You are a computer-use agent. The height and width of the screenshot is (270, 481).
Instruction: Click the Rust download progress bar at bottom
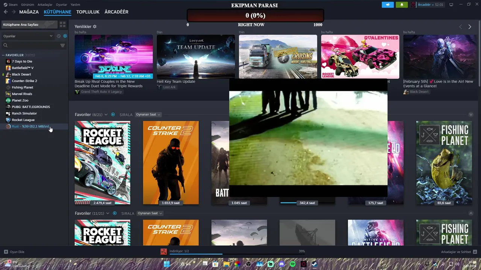point(237,254)
